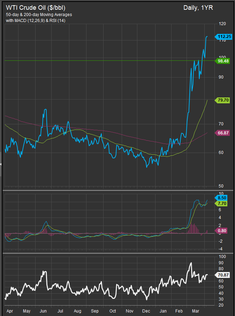Screen dimensions: 235x316
Task: Click the green 98.48 price level tag
Action: [x=223, y=61]
